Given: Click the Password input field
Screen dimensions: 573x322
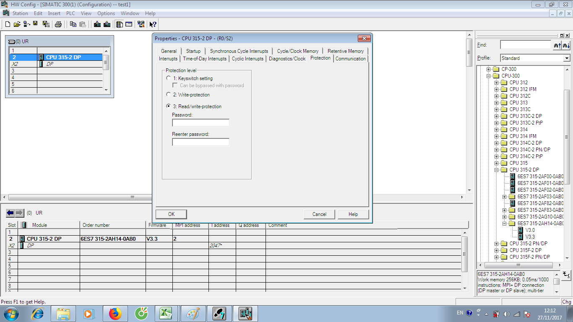Looking at the screenshot, I should coord(201,122).
